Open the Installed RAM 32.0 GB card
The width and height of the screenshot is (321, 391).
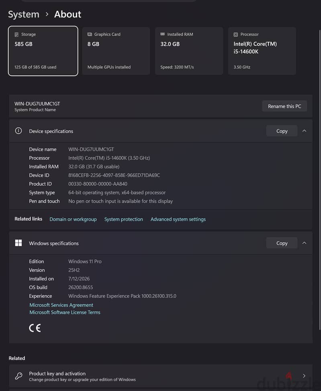[x=189, y=51]
